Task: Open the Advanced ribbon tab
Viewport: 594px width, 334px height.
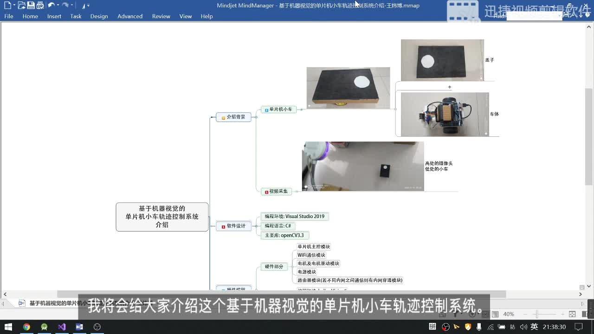Action: click(130, 16)
